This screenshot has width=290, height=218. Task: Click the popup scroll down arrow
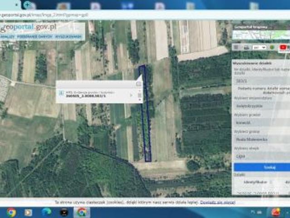140,100
